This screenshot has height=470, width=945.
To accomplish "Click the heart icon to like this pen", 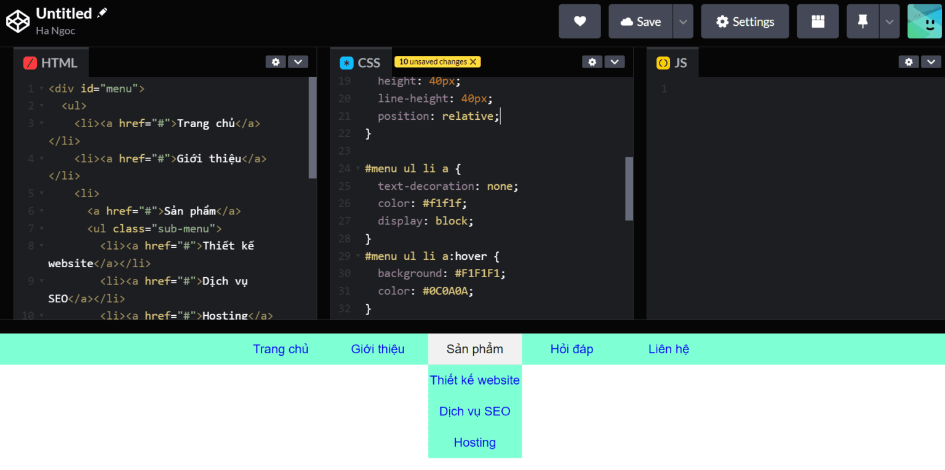I will click(x=579, y=21).
